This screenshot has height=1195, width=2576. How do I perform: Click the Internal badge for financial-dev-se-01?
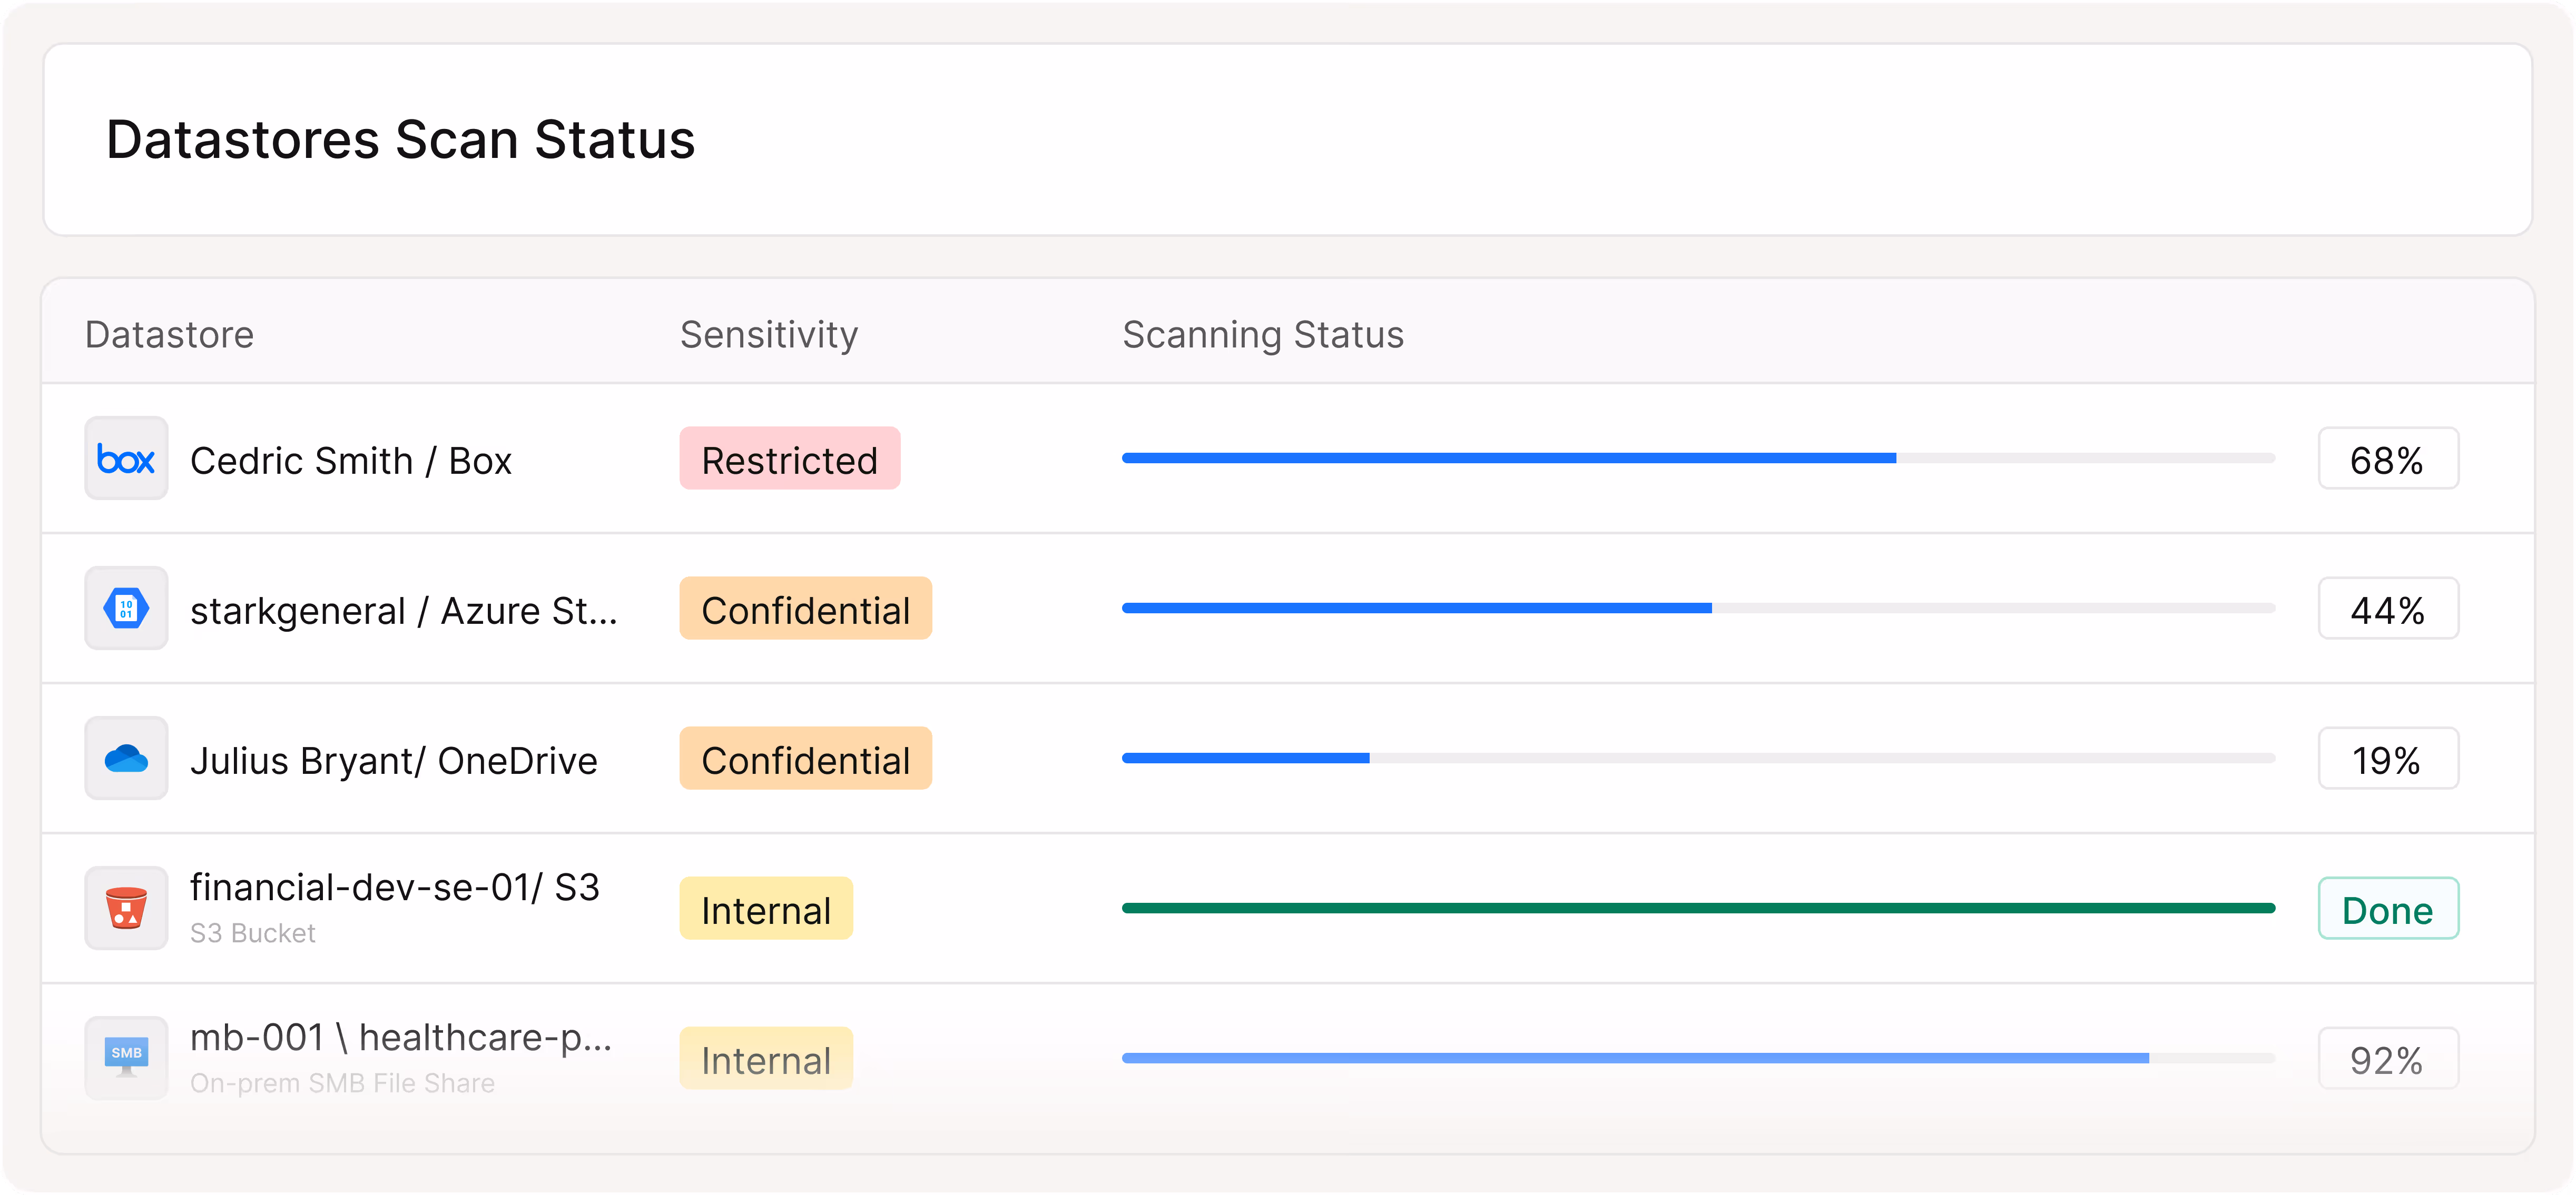point(766,908)
